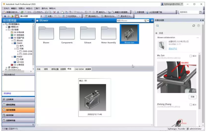Click the print icon labeled 打印
208x132 pixels.
point(38,12)
